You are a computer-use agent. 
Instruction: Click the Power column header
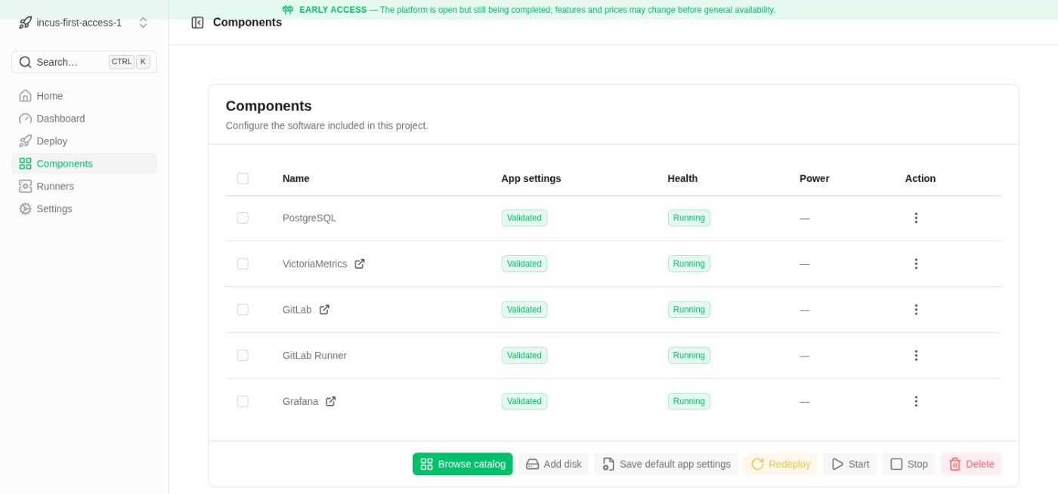pyautogui.click(x=814, y=178)
